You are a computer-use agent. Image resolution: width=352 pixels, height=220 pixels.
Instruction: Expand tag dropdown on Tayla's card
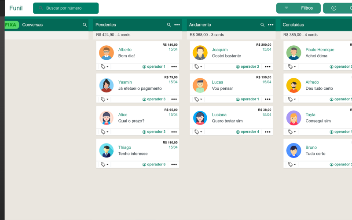[x=292, y=132]
